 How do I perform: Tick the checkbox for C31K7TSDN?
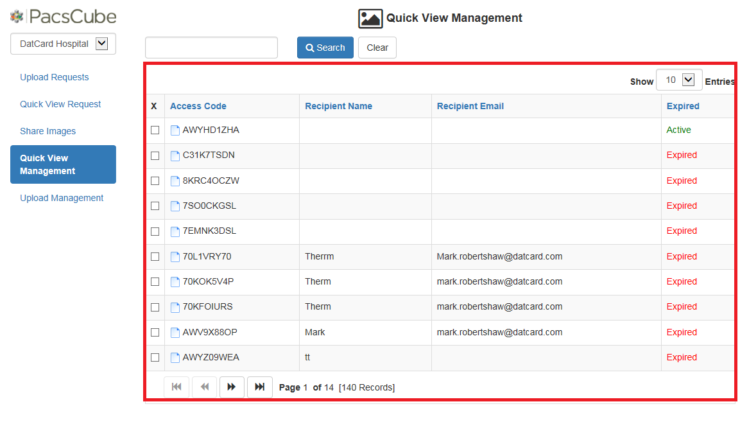click(x=155, y=155)
